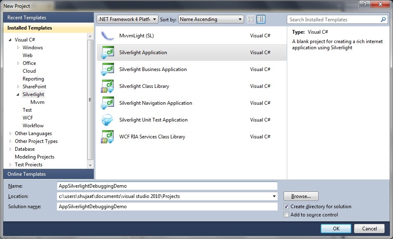Select the Cloud category
393x239 pixels.
tap(29, 71)
